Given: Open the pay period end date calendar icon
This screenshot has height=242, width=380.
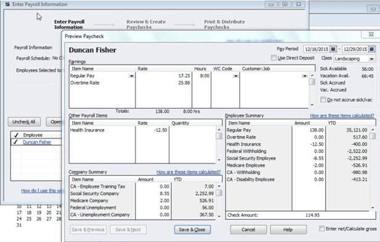Looking at the screenshot, I should click(x=372, y=49).
